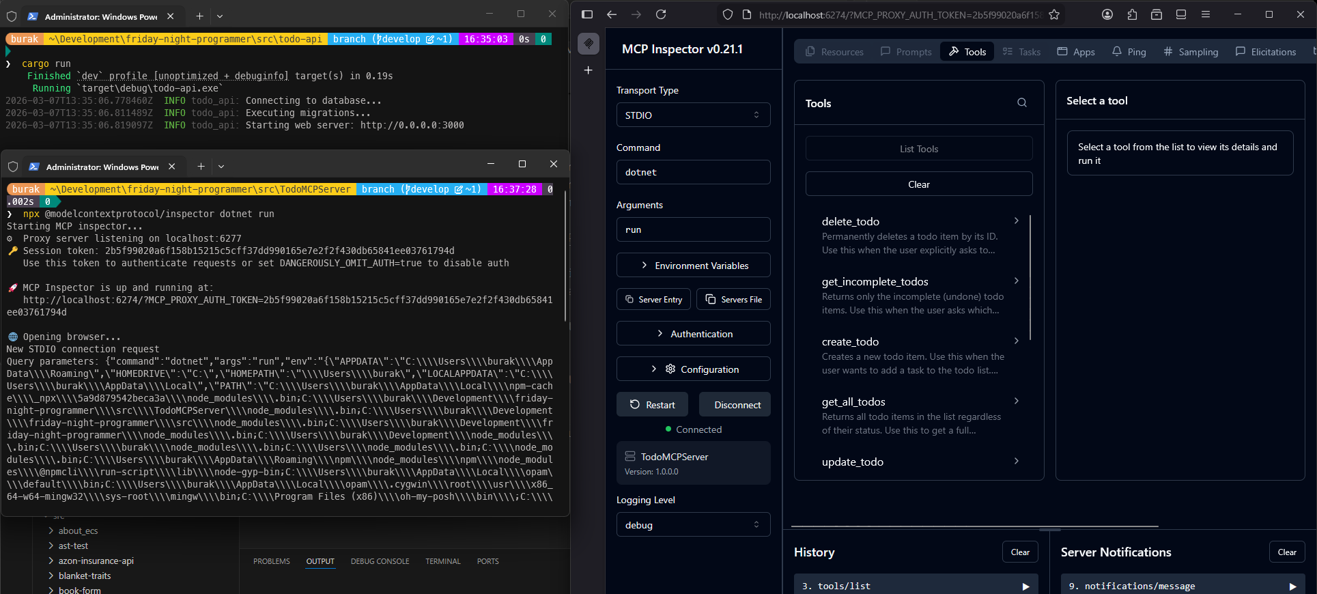Disconnect from the MCP server
The image size is (1317, 594).
(737, 405)
